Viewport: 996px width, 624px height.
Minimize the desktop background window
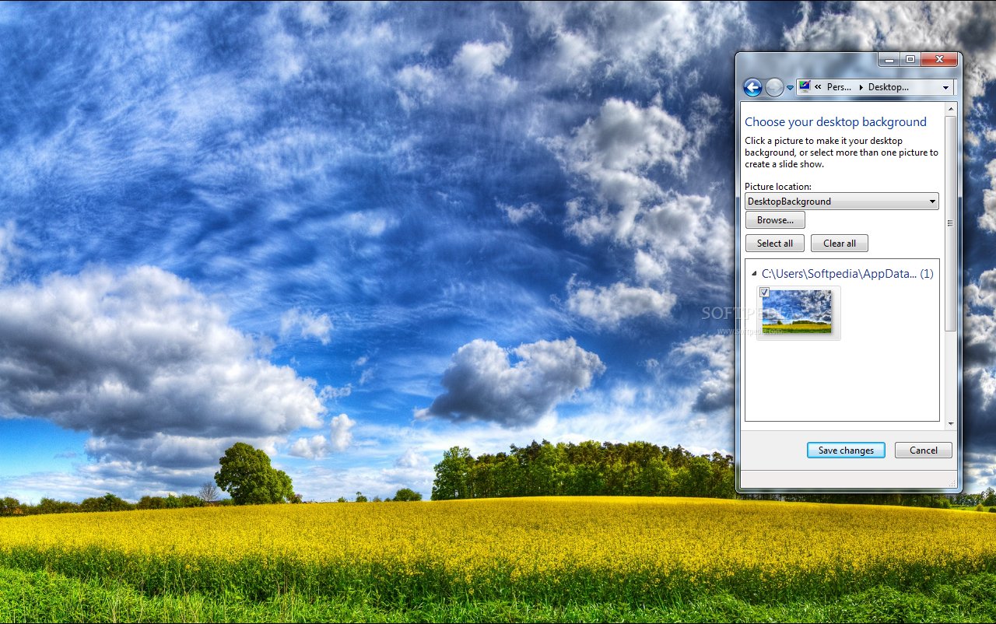(x=889, y=59)
